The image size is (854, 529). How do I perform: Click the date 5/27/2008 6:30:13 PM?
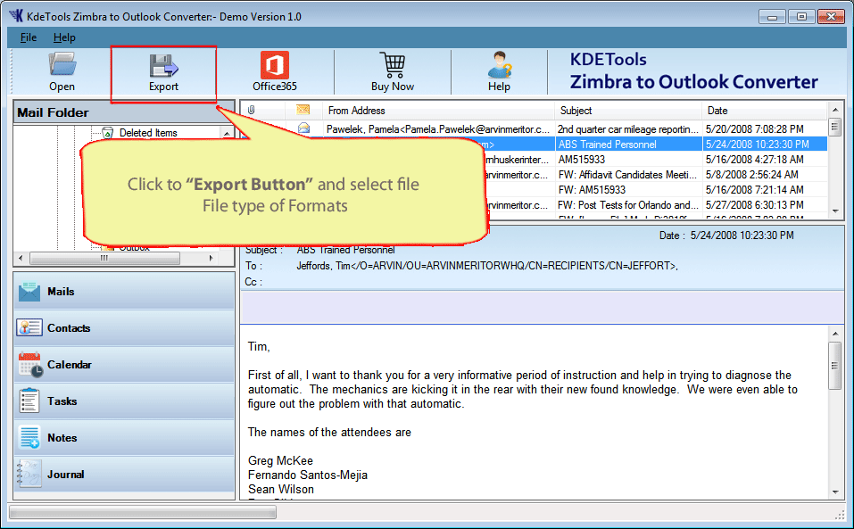pos(754,205)
